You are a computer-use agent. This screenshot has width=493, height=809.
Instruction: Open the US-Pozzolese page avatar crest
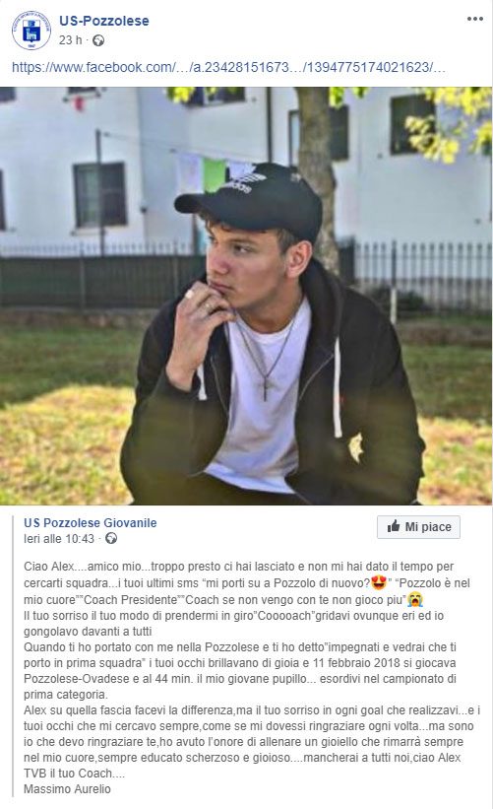click(31, 30)
